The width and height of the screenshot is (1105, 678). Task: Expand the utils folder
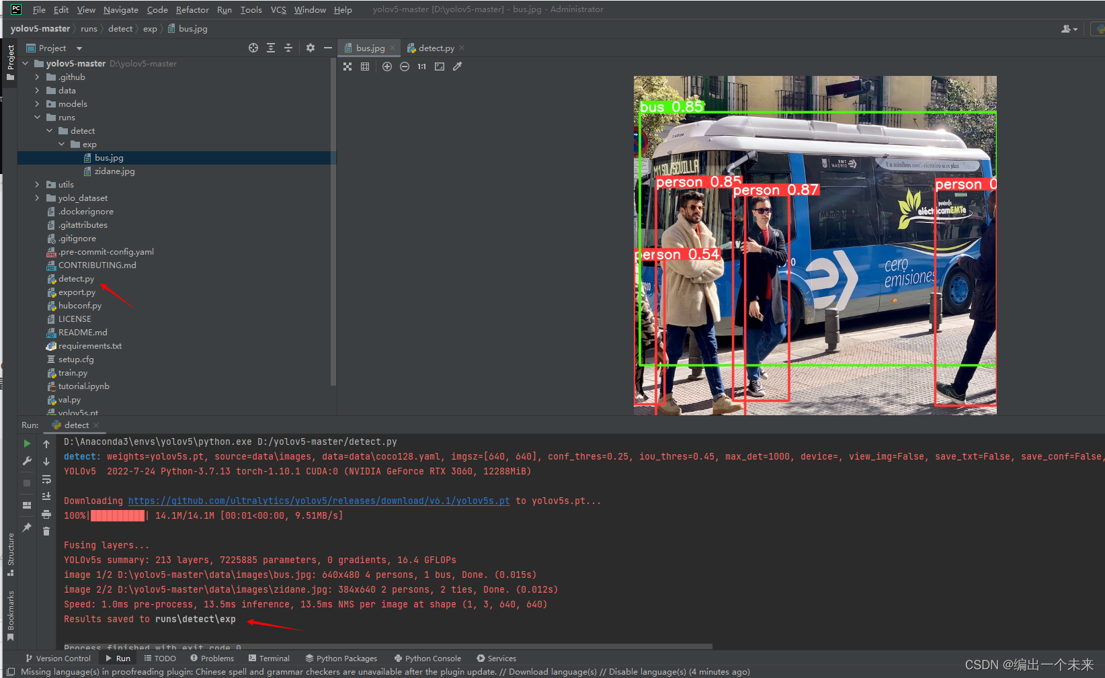[38, 185]
